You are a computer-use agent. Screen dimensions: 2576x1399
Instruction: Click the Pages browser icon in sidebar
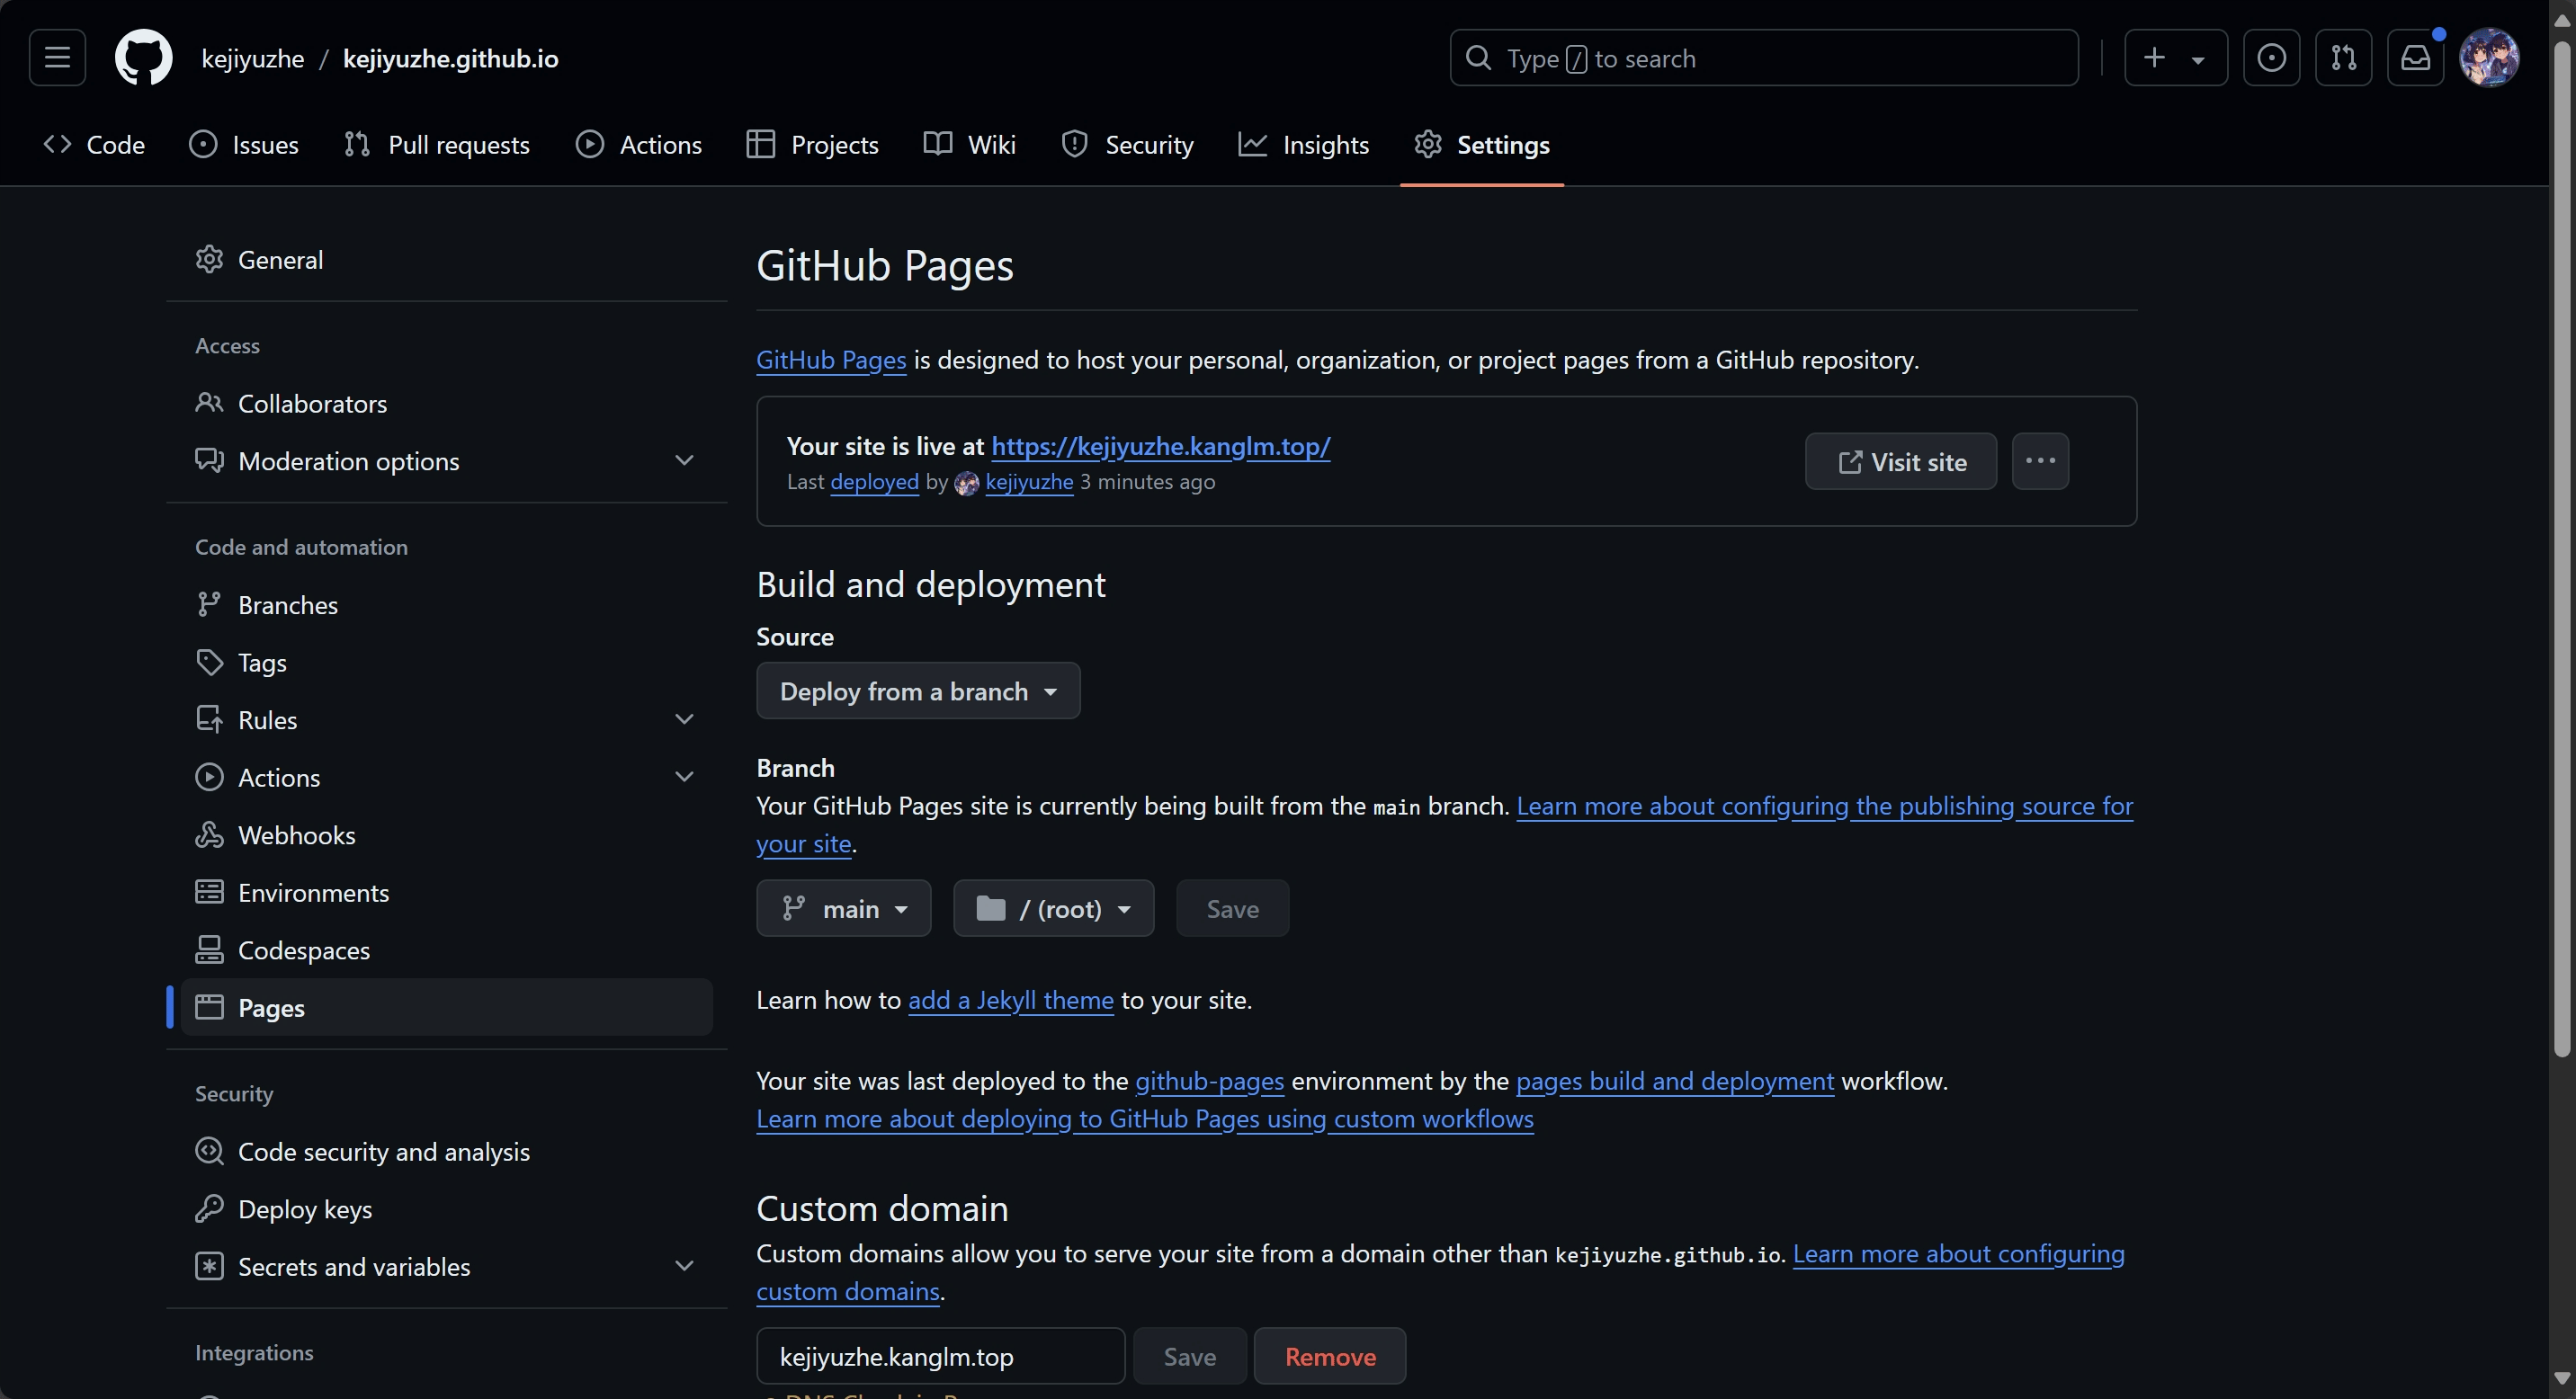point(209,1007)
